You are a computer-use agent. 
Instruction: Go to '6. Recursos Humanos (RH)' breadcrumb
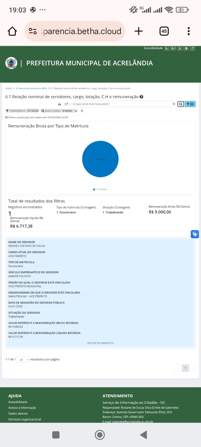[31, 88]
